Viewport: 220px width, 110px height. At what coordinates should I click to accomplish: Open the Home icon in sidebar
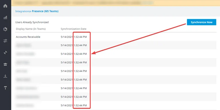pos(5,6)
